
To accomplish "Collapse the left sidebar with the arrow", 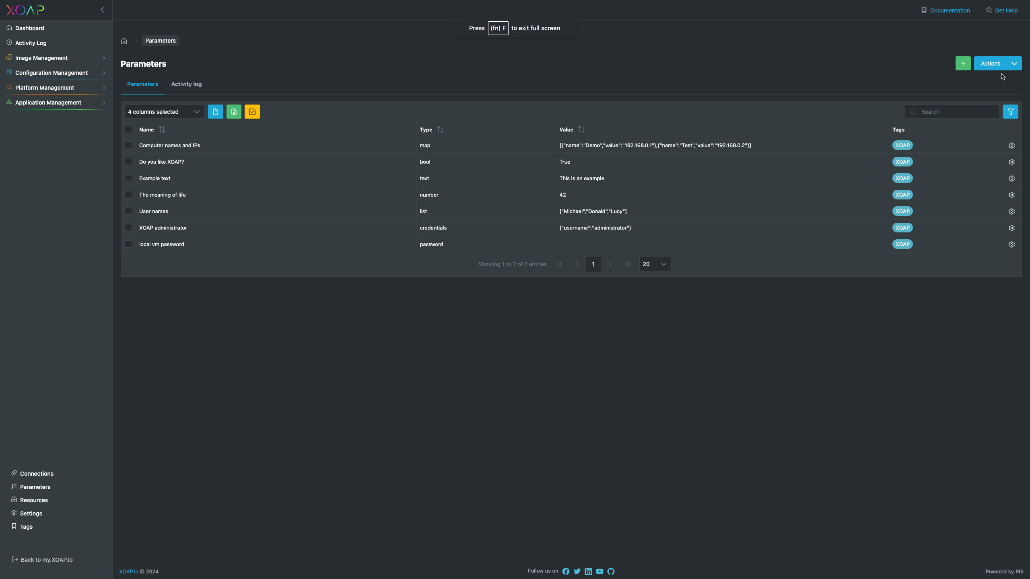I will [102, 9].
